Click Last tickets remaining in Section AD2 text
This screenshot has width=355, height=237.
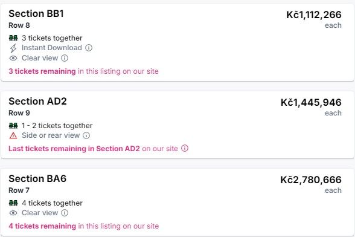pos(74,149)
